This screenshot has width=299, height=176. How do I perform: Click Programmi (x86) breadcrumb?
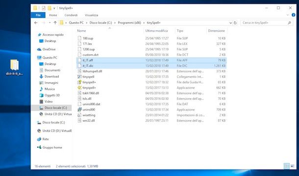tap(129, 22)
